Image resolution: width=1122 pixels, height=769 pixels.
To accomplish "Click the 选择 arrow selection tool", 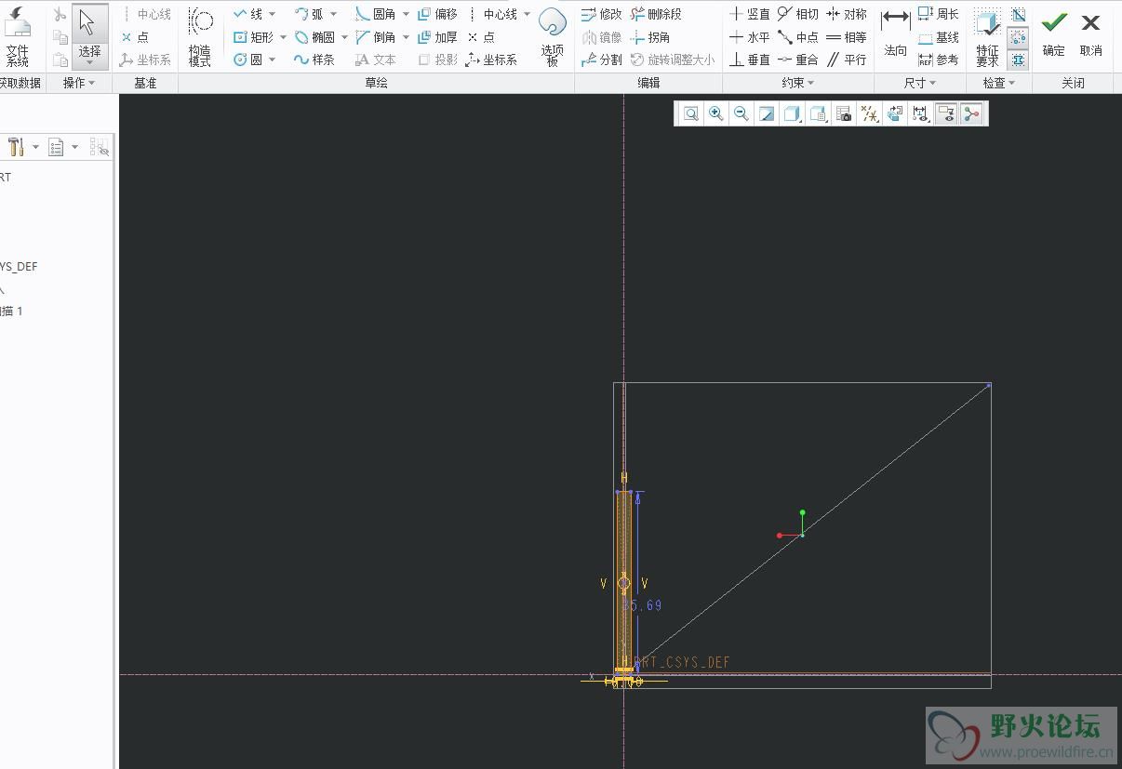I will [x=89, y=36].
